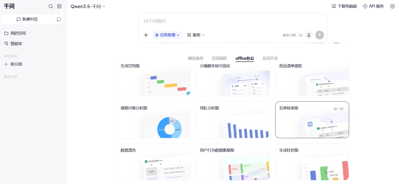Open 智能体 in sidebar

(x=13, y=44)
